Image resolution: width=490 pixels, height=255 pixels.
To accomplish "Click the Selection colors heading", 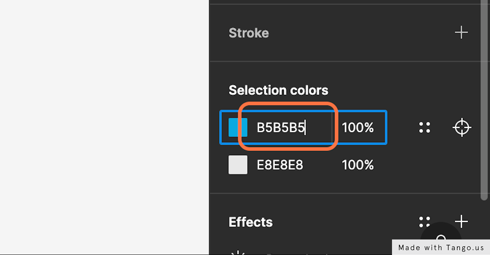I will (278, 90).
